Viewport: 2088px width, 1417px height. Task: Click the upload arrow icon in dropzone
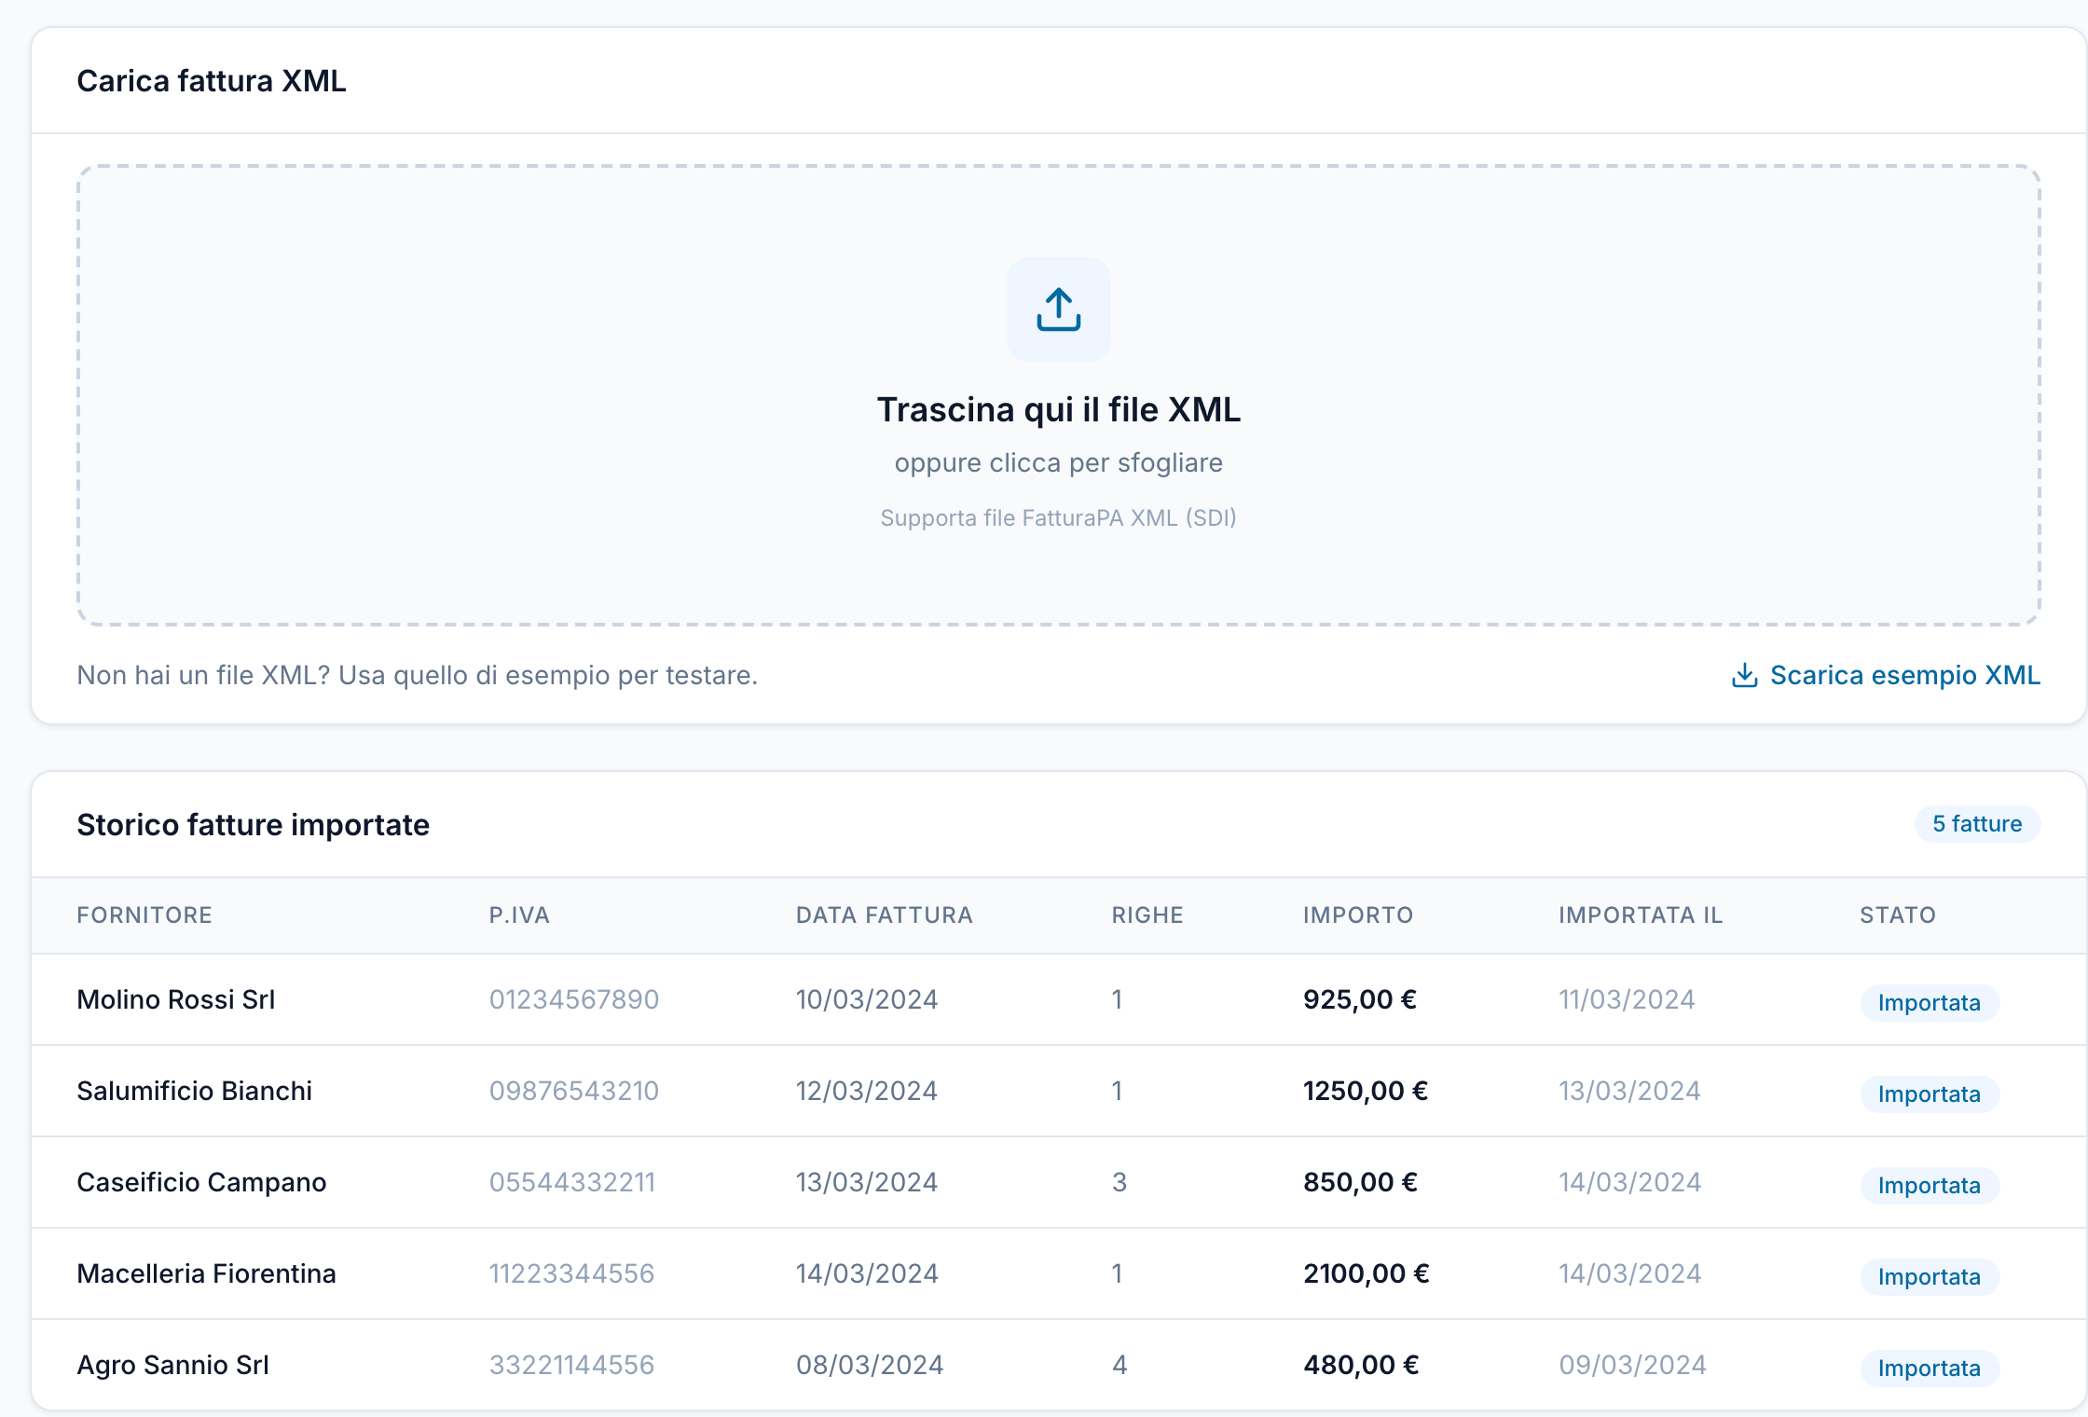(1058, 310)
